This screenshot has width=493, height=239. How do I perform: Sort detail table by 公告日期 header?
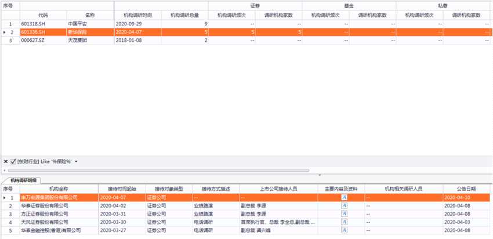point(467,189)
